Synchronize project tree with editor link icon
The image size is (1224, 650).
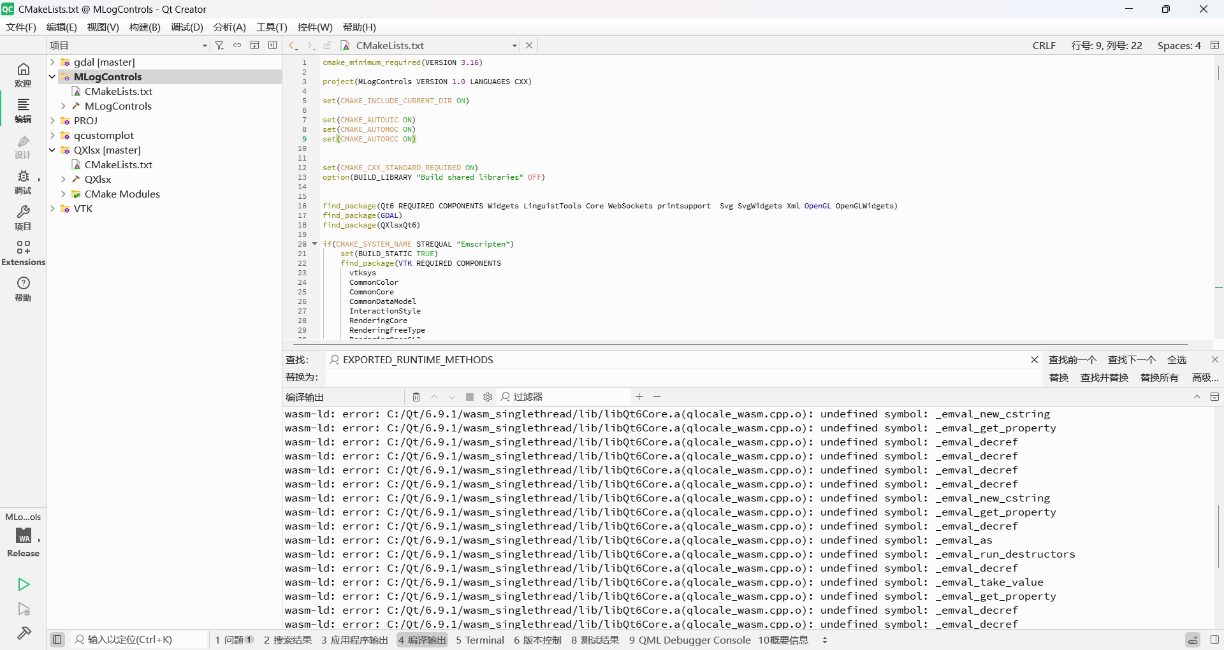pos(237,45)
